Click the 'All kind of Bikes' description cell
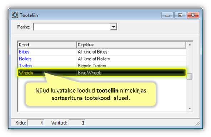 [131, 52]
